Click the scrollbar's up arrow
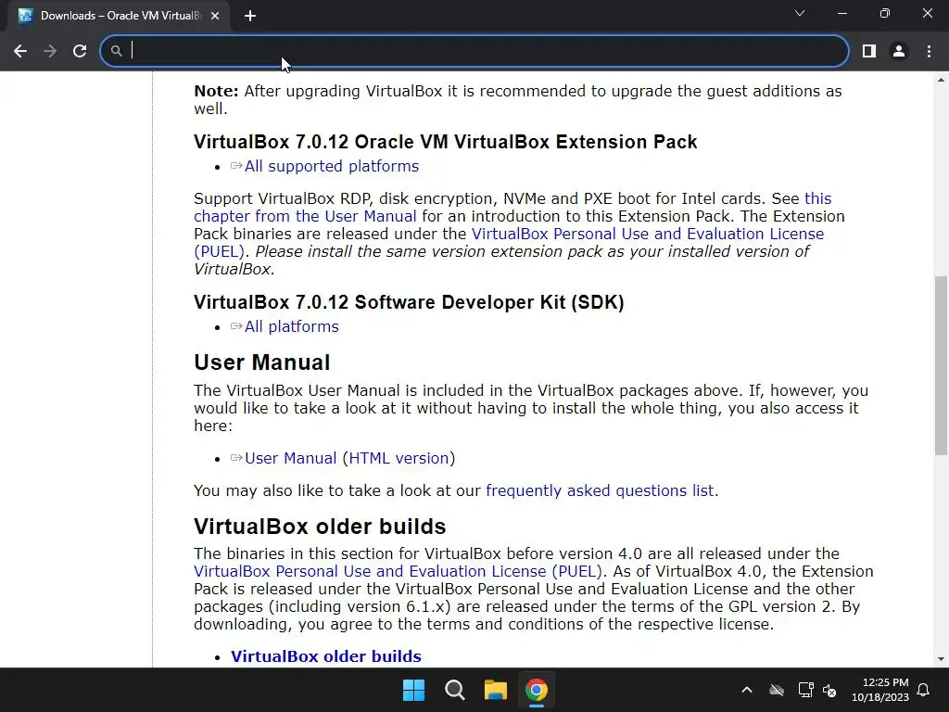This screenshot has height=712, width=949. pos(941,80)
